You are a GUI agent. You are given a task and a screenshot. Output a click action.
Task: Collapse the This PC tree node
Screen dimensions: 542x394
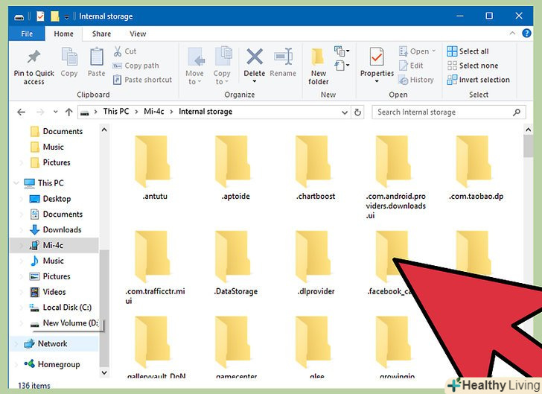tap(16, 182)
